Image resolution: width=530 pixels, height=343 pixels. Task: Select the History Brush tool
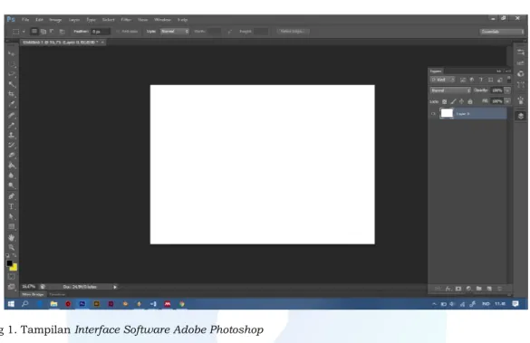(x=12, y=145)
